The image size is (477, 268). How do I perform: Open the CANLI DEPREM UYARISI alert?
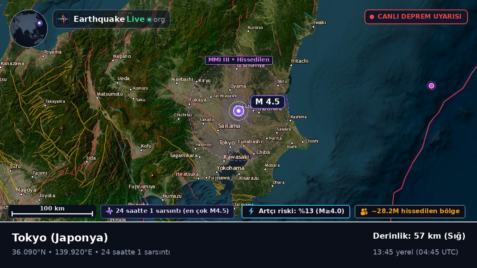click(416, 17)
